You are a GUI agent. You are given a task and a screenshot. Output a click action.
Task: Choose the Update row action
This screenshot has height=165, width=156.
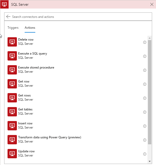(77, 154)
